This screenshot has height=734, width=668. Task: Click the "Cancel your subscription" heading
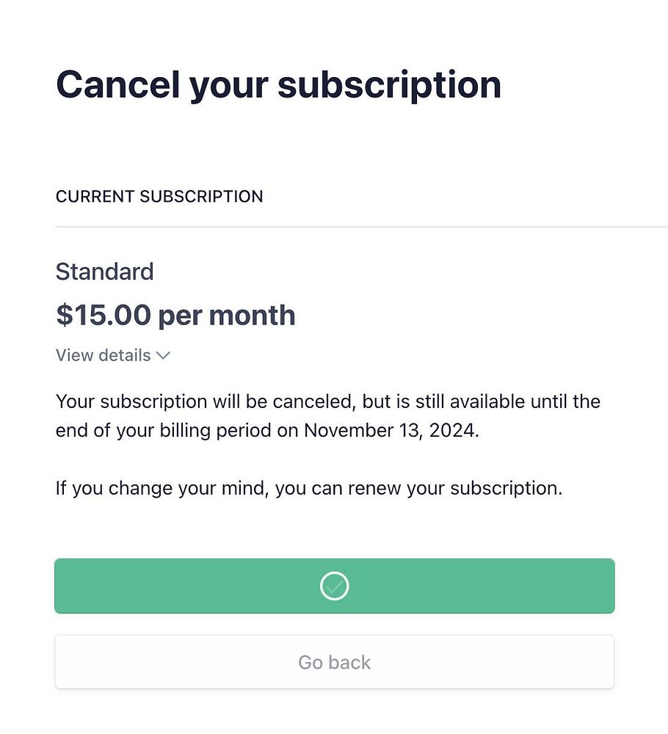tap(278, 84)
